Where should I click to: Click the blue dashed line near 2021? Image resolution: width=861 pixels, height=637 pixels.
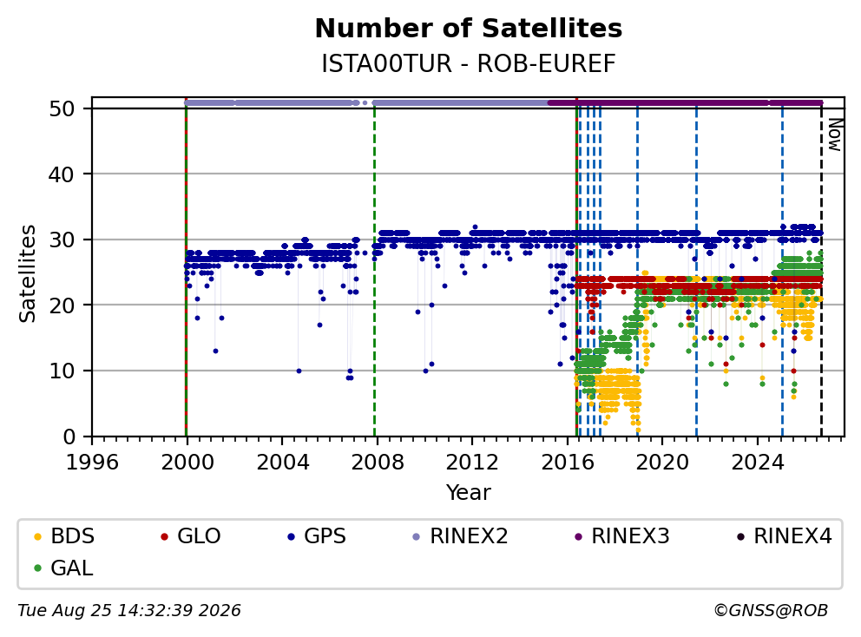pyautogui.click(x=696, y=269)
